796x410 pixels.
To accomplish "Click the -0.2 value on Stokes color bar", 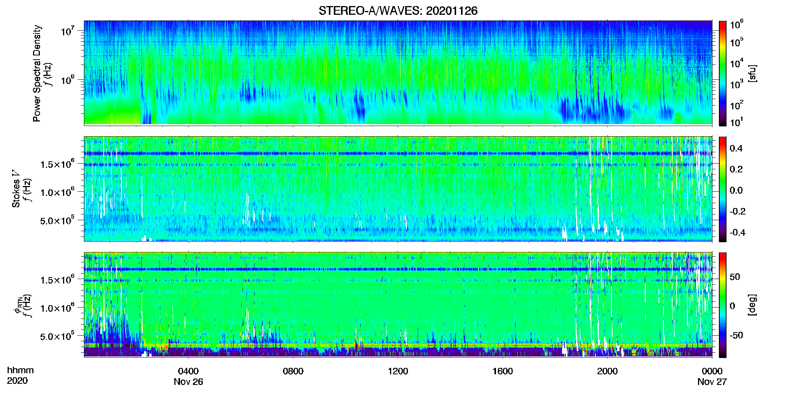I will pyautogui.click(x=738, y=211).
